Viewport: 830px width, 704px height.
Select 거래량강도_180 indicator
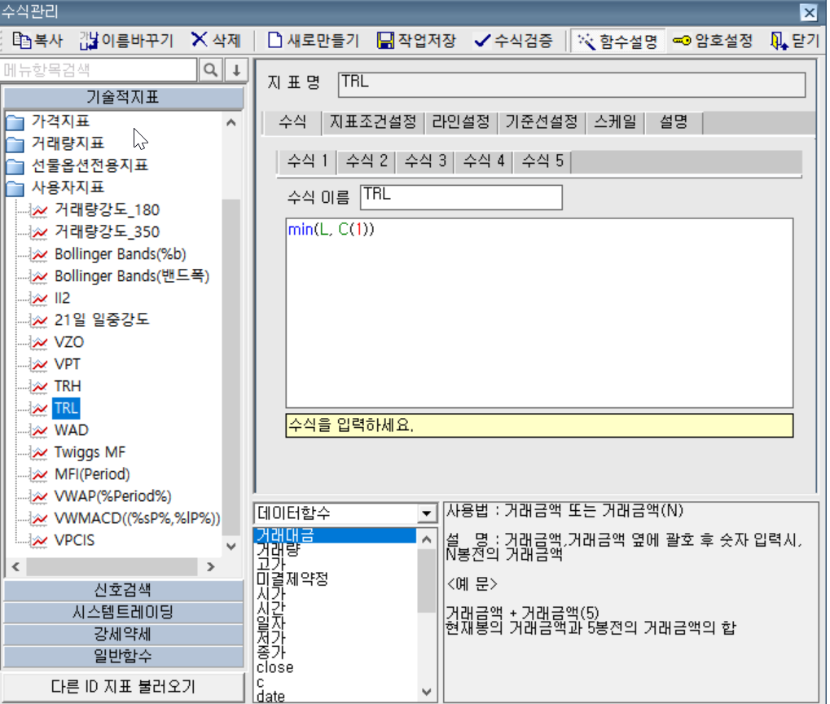pyautogui.click(x=107, y=209)
